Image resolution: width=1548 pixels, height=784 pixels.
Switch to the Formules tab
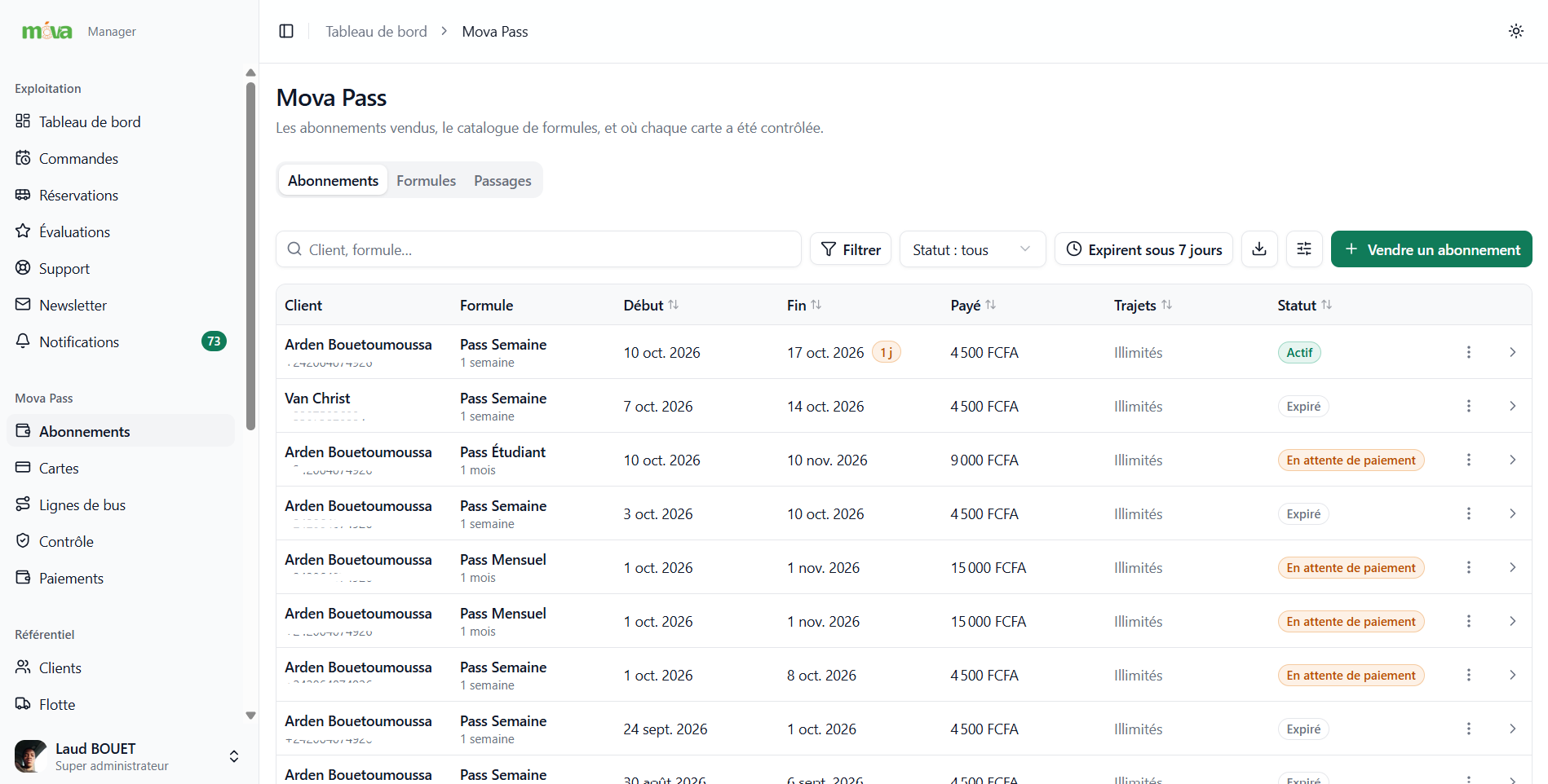[426, 180]
